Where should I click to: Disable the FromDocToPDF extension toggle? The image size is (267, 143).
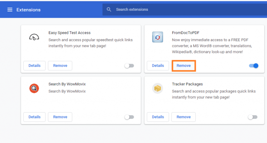coord(254,65)
